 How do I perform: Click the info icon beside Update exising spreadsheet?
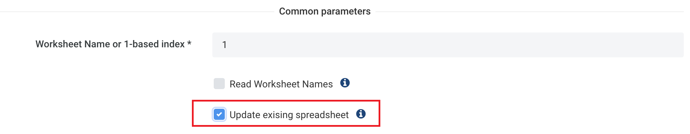(x=361, y=114)
